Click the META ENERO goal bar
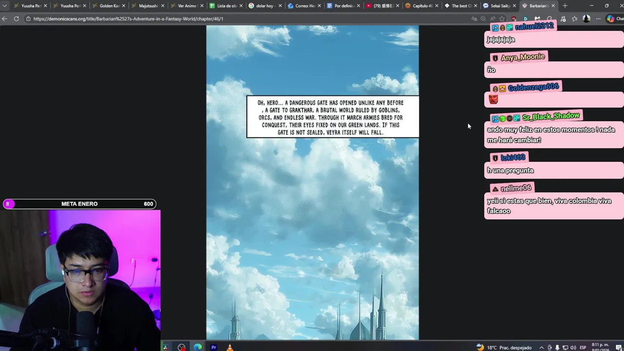This screenshot has height=351, width=624. pos(79,204)
